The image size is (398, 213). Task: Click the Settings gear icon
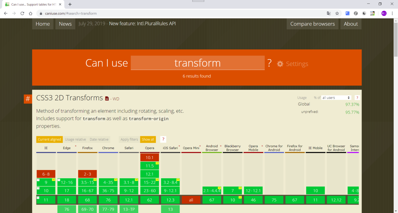tap(280, 64)
